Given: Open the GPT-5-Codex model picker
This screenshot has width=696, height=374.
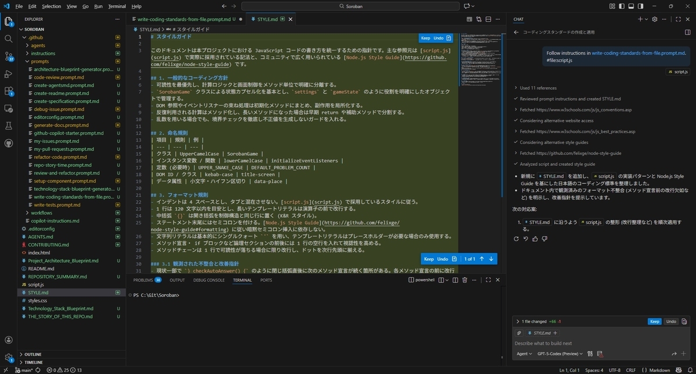Looking at the screenshot, I should point(560,354).
